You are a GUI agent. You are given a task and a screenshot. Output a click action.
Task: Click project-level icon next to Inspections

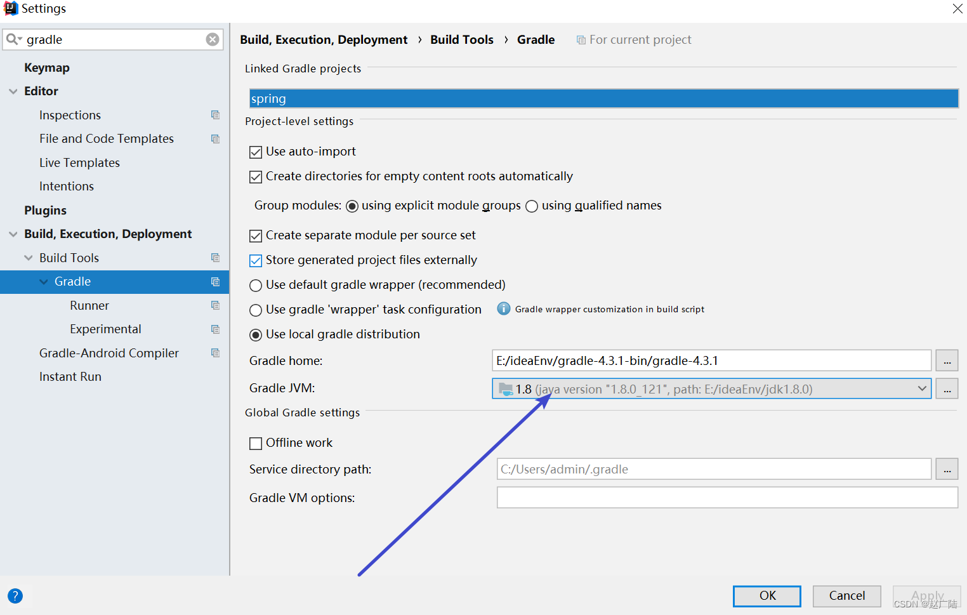pos(215,115)
